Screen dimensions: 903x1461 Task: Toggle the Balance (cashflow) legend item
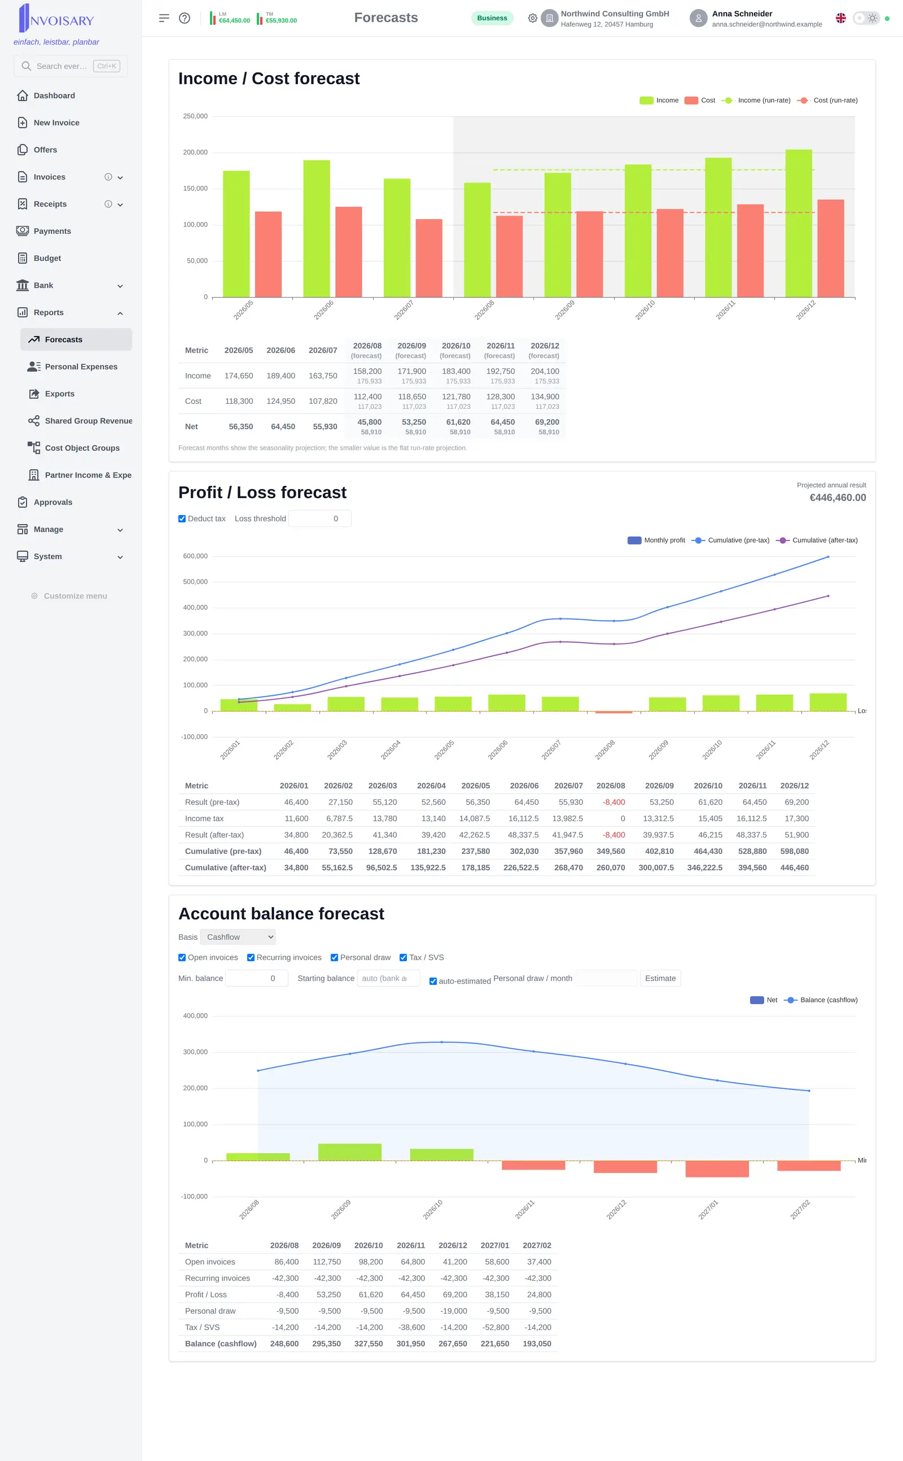pos(821,1000)
